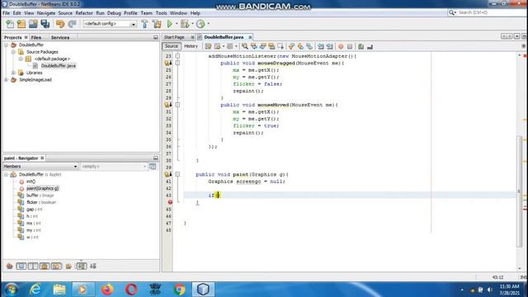Click the Shift Line Left icon
This screenshot has height=297, width=528.
point(321,46)
